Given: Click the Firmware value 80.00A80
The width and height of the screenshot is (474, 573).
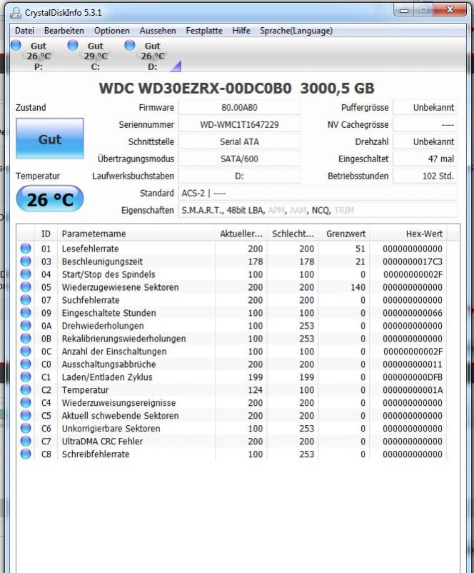Looking at the screenshot, I should click(x=239, y=107).
